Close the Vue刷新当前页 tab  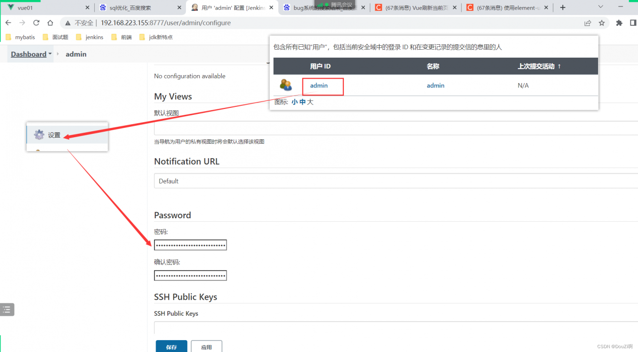(454, 8)
